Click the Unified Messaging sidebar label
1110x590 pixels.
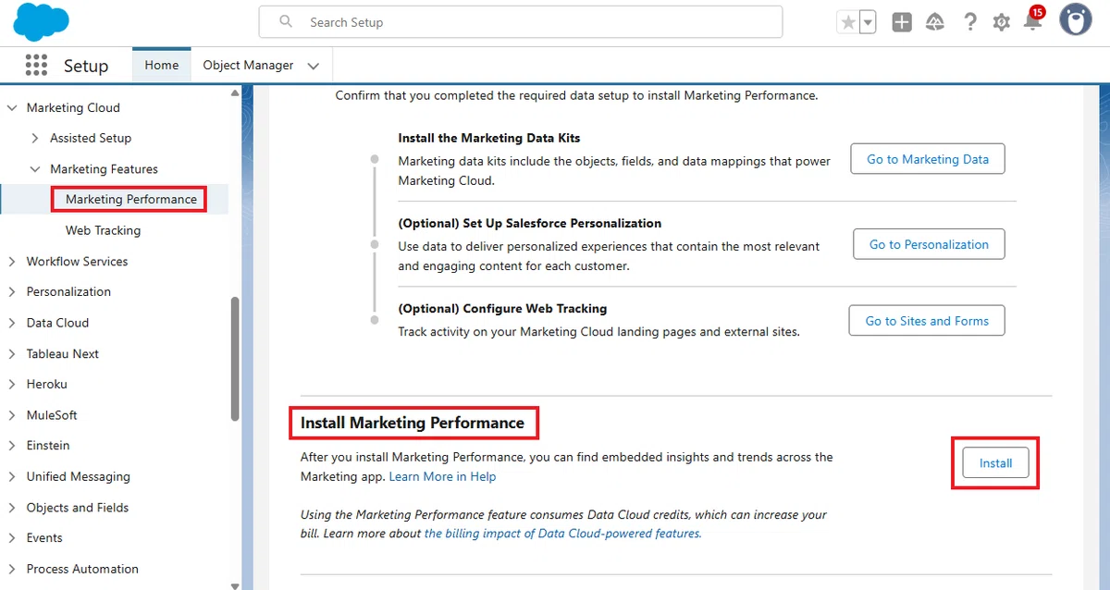coord(79,477)
